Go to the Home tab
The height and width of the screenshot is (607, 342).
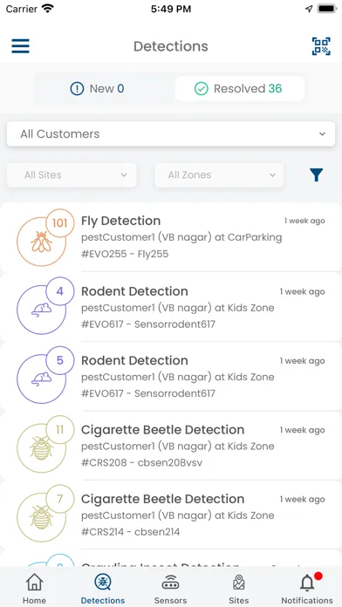tap(34, 588)
